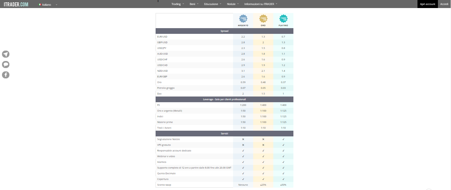This screenshot has width=451, height=190.
Task: Select the Webinar e video label
Action: 166,156
